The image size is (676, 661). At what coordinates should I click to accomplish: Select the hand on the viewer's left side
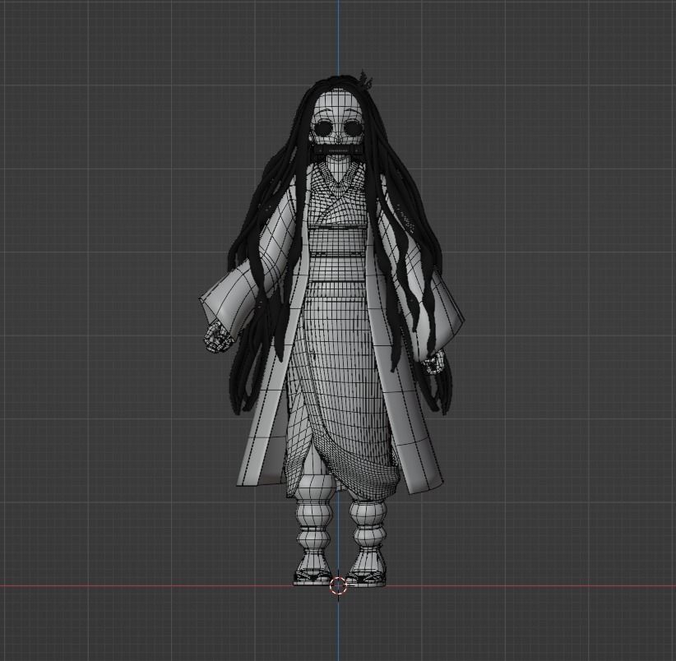point(219,336)
